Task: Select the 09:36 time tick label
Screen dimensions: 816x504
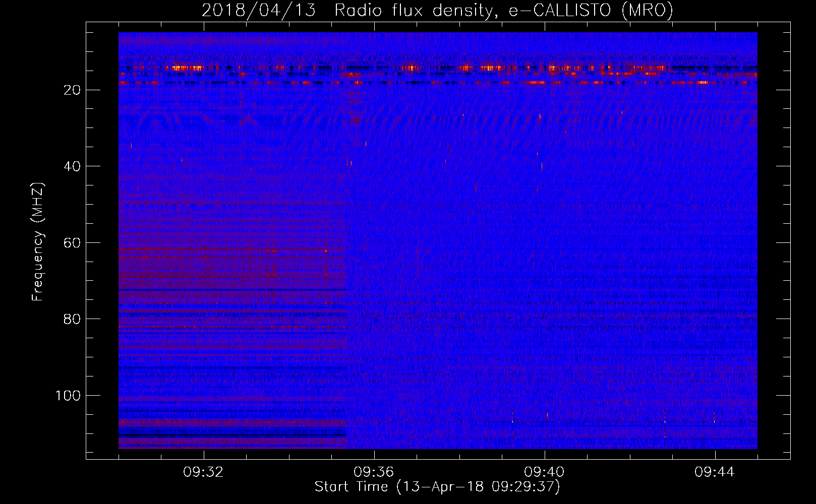Action: [374, 472]
